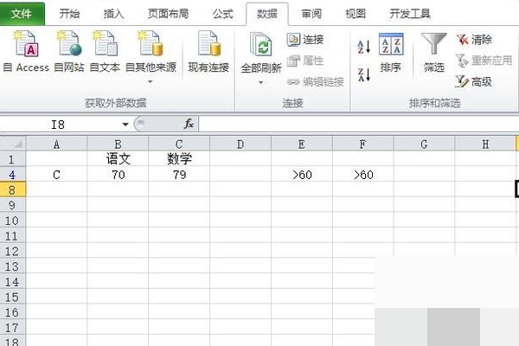Click 获取外部数据 group label
519x346 pixels.
coord(116,103)
